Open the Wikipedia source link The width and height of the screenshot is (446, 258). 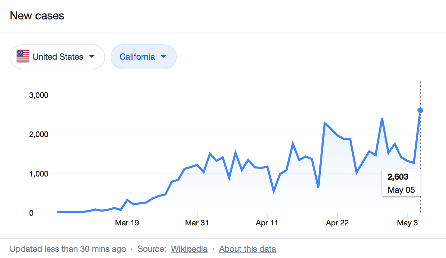189,249
